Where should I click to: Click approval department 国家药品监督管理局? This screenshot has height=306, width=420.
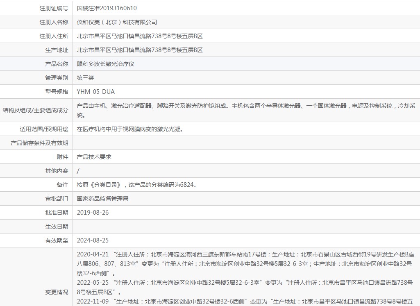pyautogui.click(x=102, y=199)
